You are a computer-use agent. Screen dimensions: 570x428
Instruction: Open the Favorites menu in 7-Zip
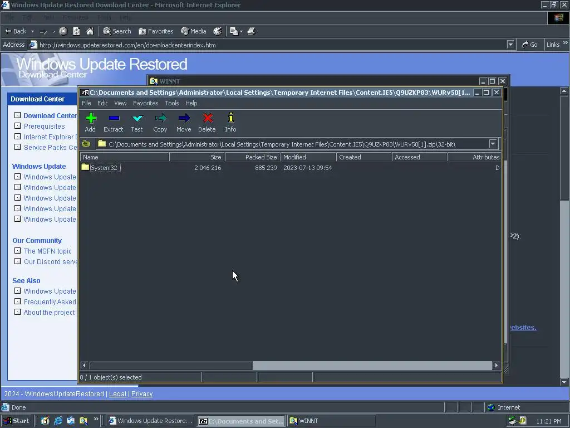[145, 103]
